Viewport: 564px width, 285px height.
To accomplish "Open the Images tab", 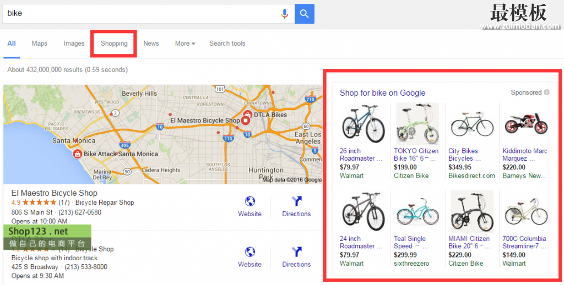I will click(x=74, y=43).
